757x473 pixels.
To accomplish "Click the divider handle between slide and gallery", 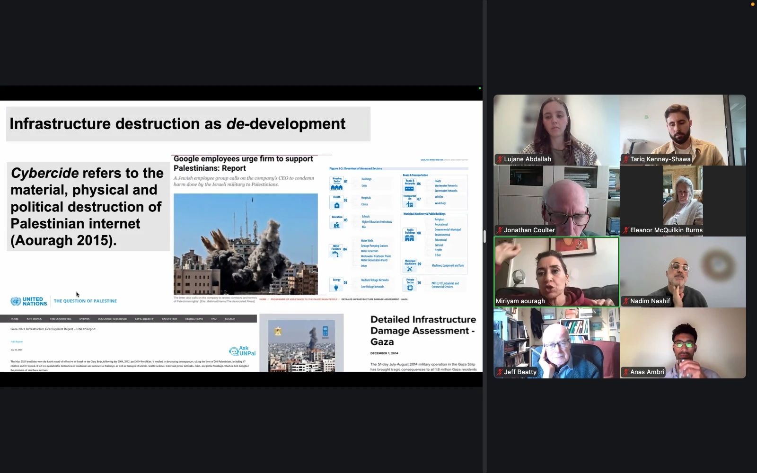I will point(484,236).
